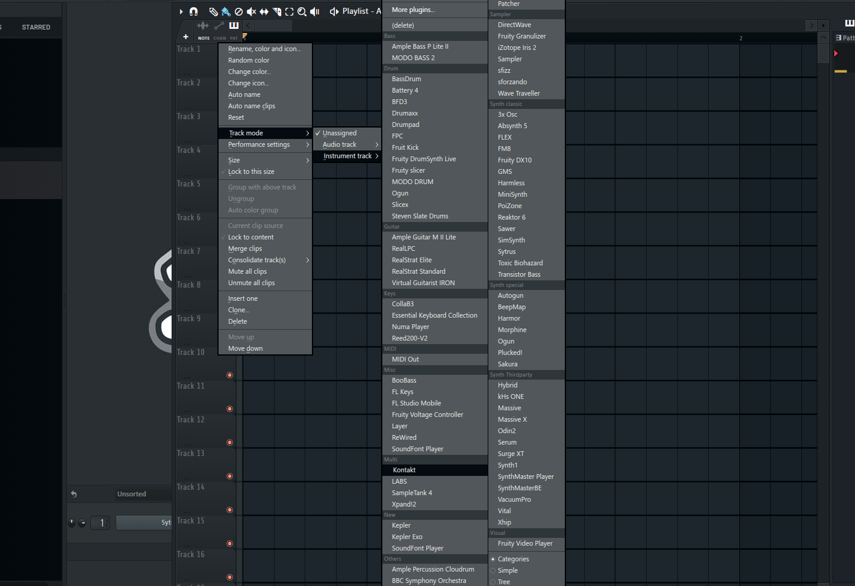Toggle the Track 11 mute LED
The image size is (855, 586).
coord(229,409)
